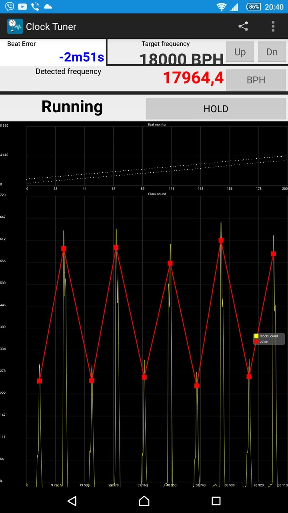Open the share icon in the toolbar
Screen dimensions: 288x513
[x=243, y=26]
